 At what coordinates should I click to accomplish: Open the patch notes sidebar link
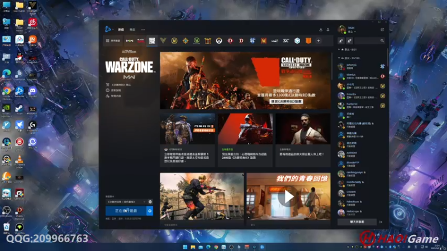(114, 90)
